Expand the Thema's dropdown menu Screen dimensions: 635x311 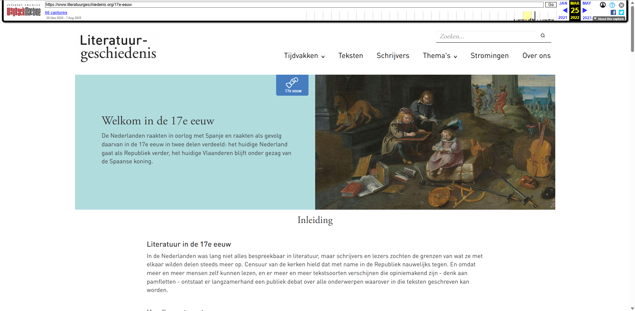pyautogui.click(x=440, y=56)
